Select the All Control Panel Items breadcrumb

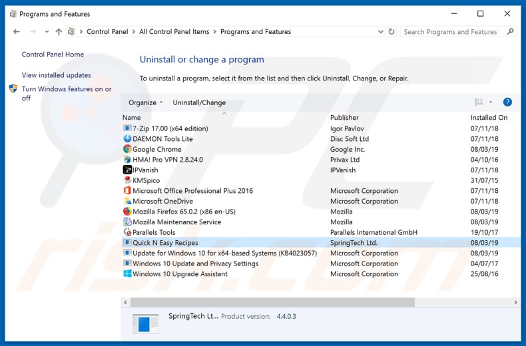[x=174, y=31]
